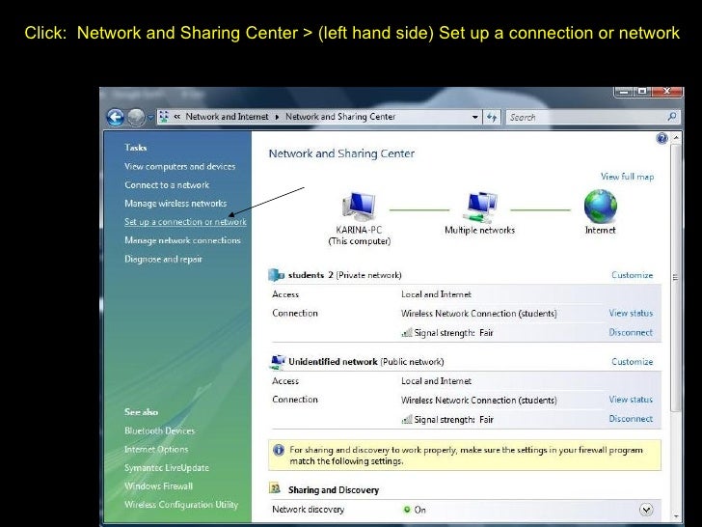The height and width of the screenshot is (527, 702).
Task: Click 'Wireless Network Connection (students)' under Unidentified network
Action: click(479, 401)
